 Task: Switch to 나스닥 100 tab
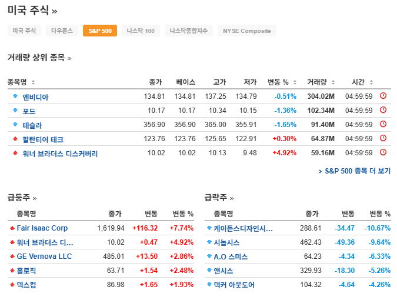coord(141,31)
